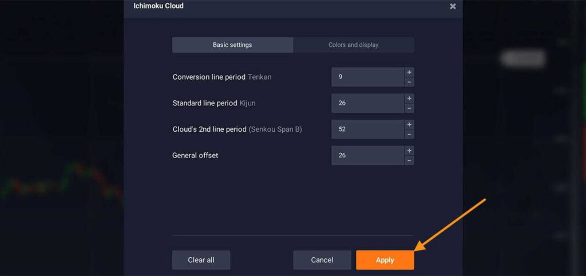Screen dimensions: 586x276
Task: Increase the Conversion line period Tenkan value
Action: [x=409, y=72]
